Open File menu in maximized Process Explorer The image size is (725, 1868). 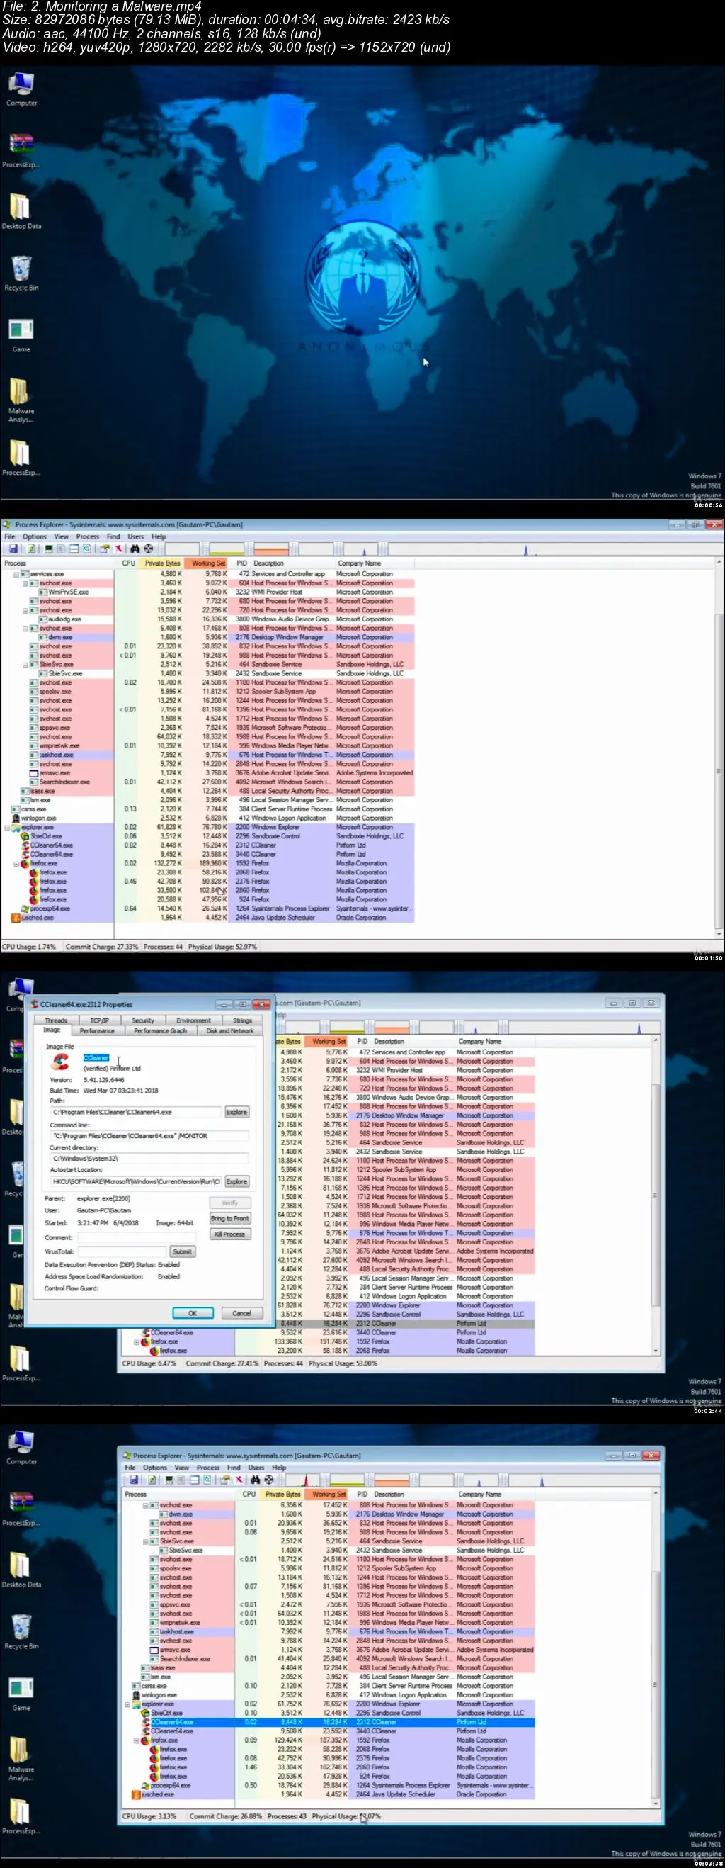pos(9,536)
